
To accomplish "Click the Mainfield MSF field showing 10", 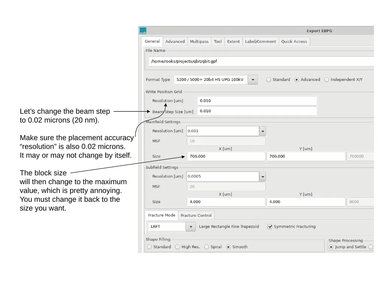I will 226,141.
